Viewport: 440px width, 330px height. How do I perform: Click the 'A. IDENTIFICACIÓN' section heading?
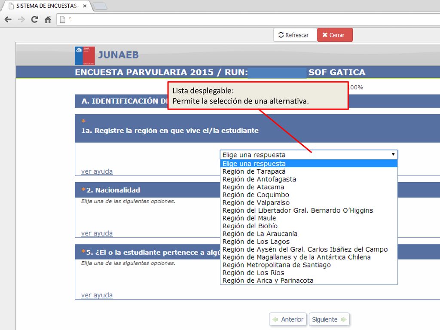(124, 101)
